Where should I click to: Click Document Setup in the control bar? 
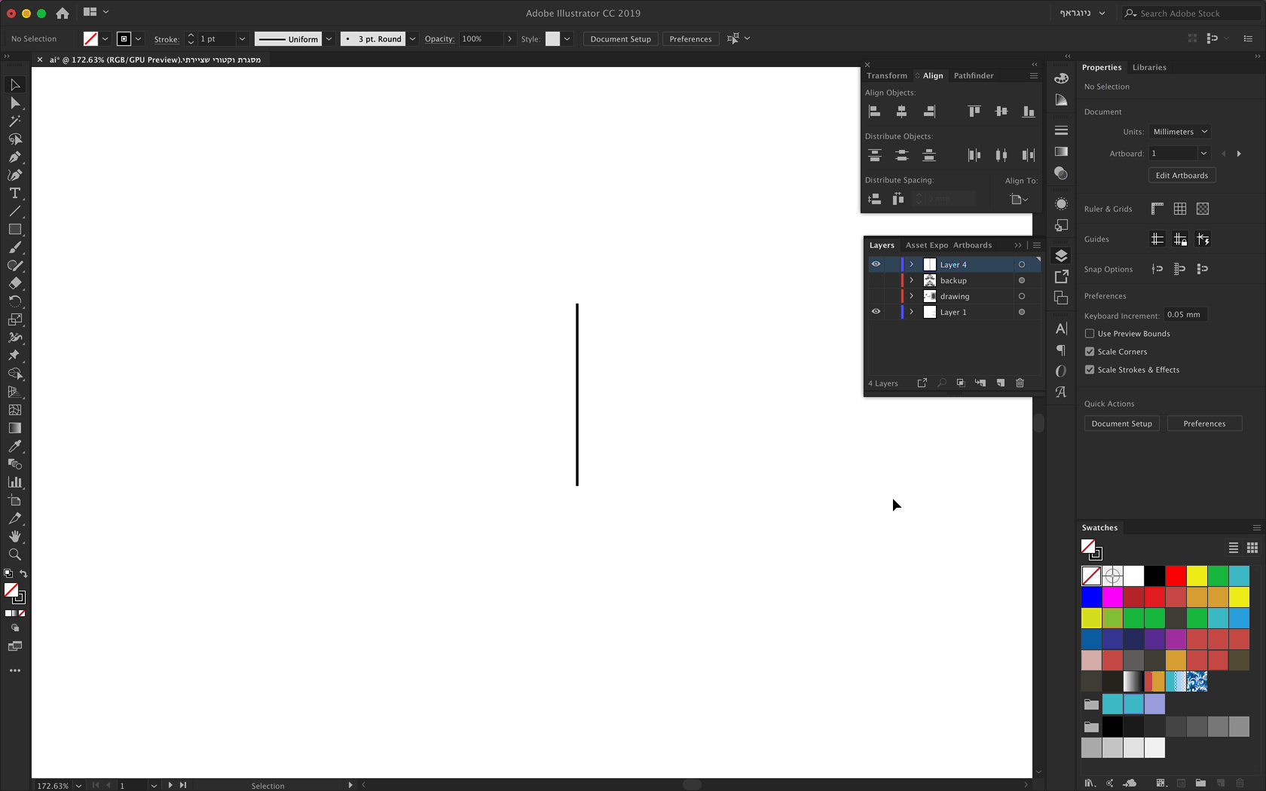pos(621,39)
